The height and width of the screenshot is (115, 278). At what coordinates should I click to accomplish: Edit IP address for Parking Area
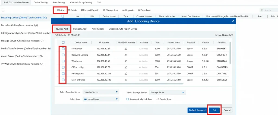pyautogui.click(x=126, y=74)
